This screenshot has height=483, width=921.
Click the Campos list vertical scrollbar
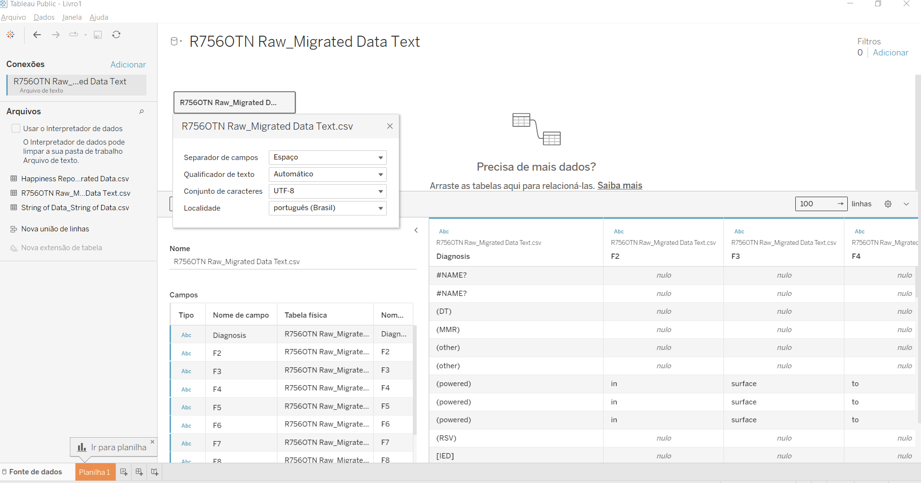(x=415, y=381)
